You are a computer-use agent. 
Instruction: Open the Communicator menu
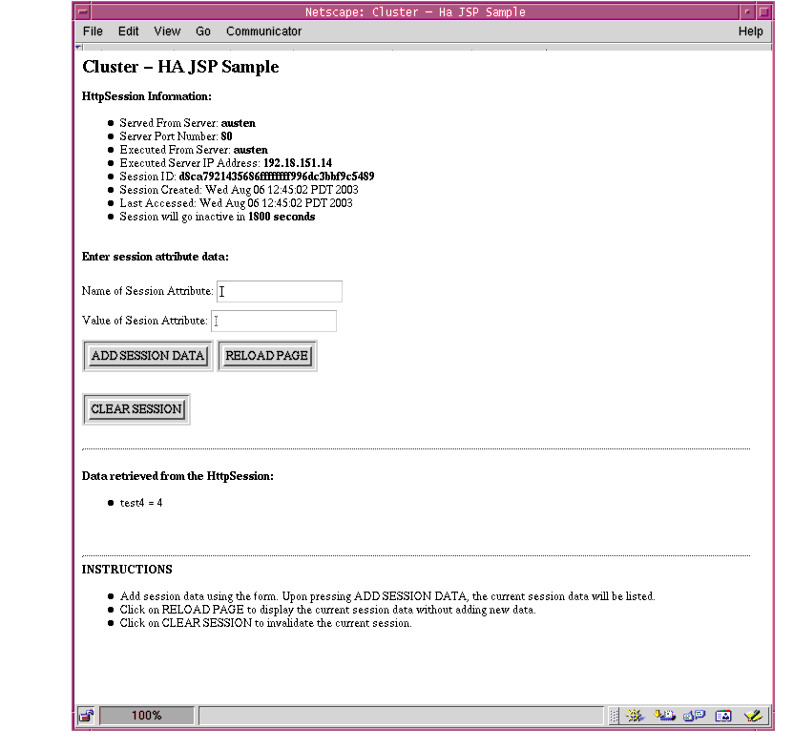pos(263,31)
